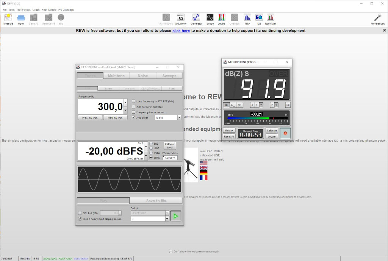This screenshot has height=261, width=388.
Task: Decrease frequency with down stepper arrow
Action: [125, 110]
